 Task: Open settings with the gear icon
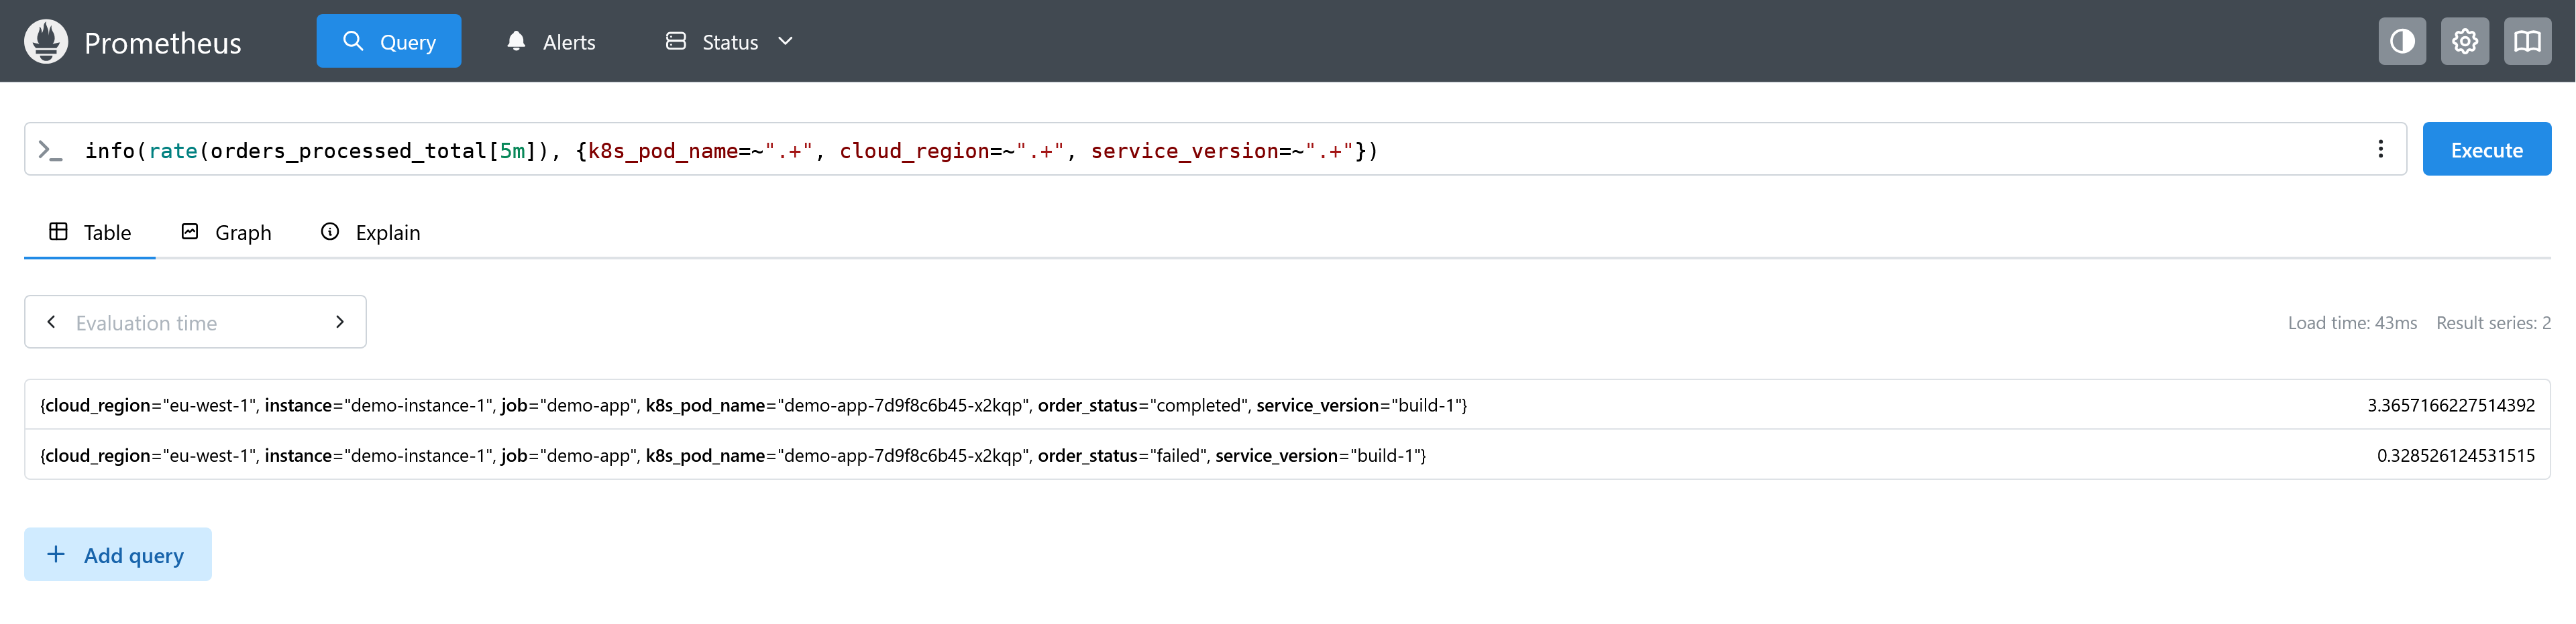pyautogui.click(x=2464, y=41)
